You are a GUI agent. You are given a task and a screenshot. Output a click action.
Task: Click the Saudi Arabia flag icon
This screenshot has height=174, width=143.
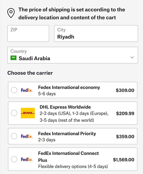pos(14,58)
